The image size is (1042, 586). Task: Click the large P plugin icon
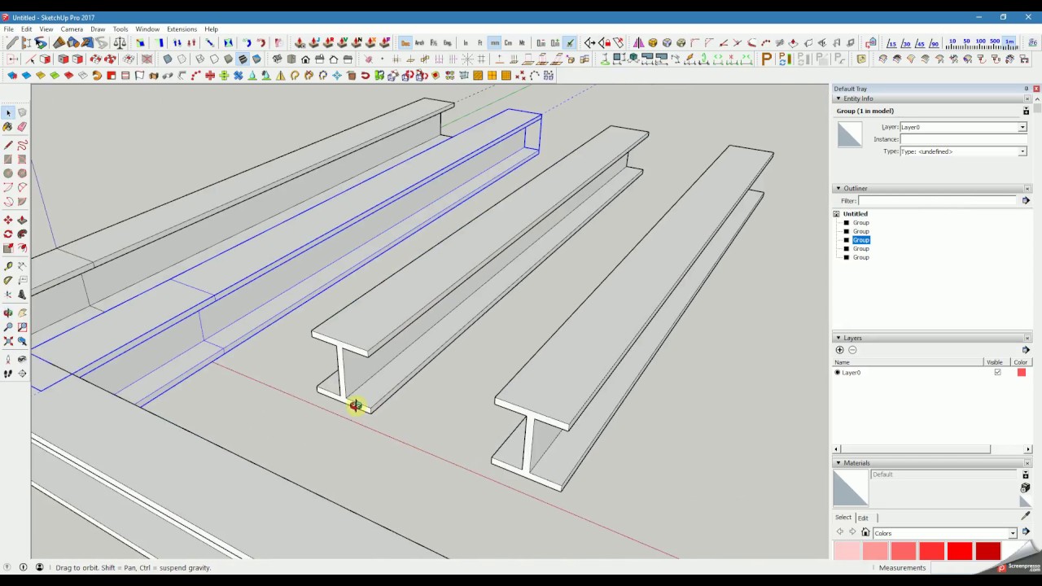(x=767, y=59)
